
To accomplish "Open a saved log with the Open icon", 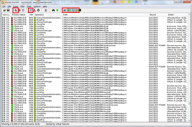I will [x=5, y=10].
